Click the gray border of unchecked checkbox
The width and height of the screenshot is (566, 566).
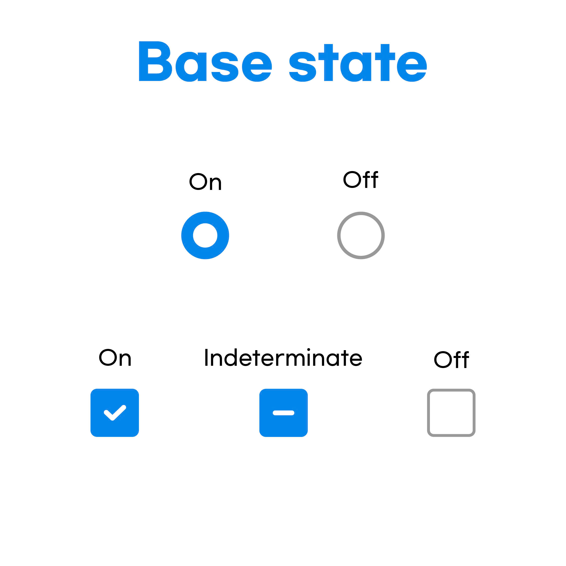click(429, 413)
